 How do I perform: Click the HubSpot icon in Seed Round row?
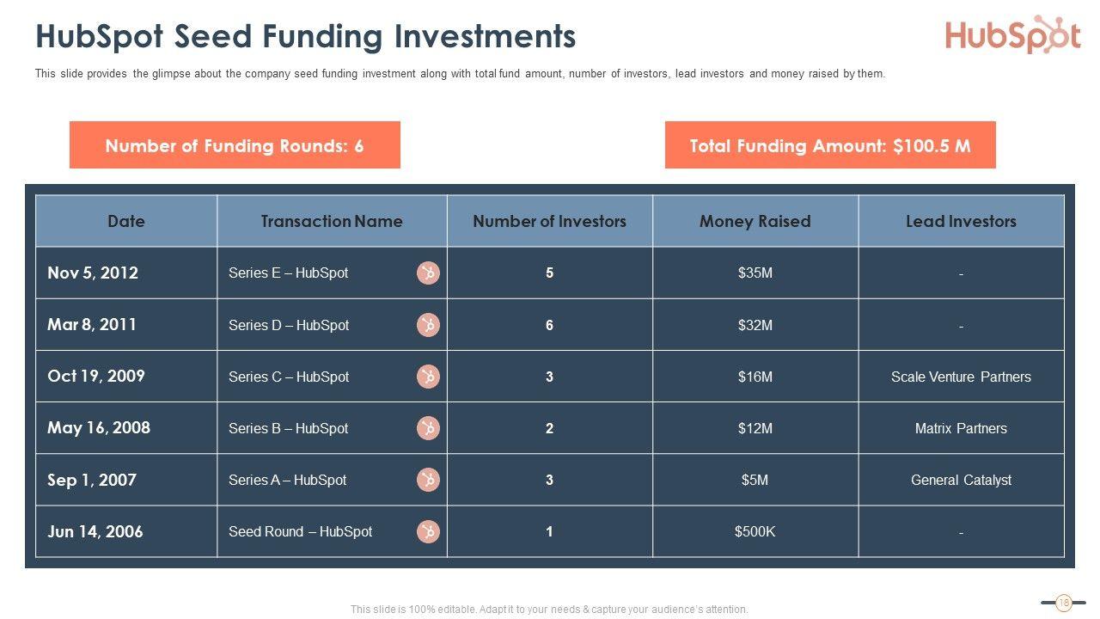(x=428, y=531)
